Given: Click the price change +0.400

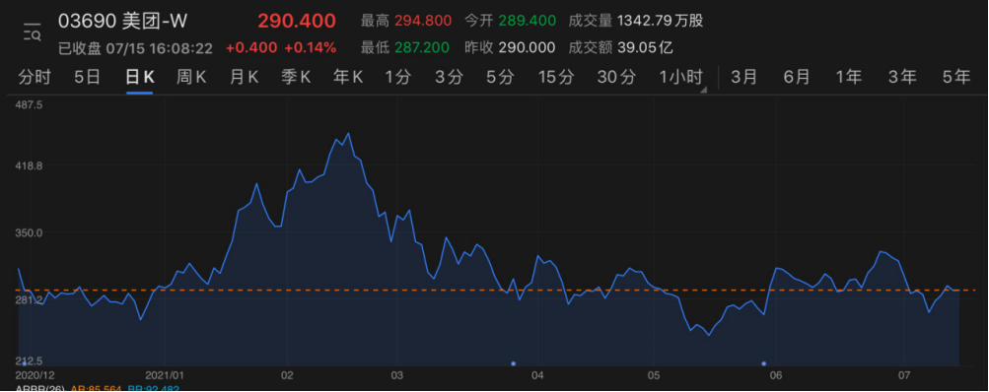Looking at the screenshot, I should (x=251, y=48).
